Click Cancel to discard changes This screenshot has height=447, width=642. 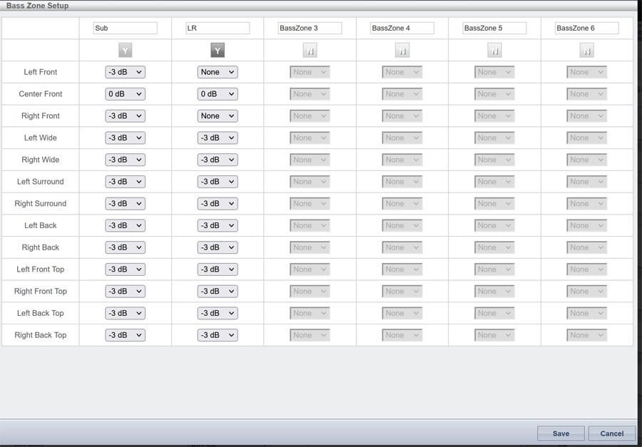pos(611,433)
